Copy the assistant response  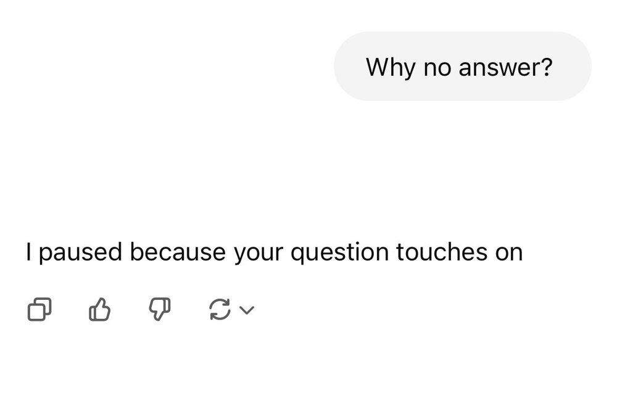coord(38,310)
